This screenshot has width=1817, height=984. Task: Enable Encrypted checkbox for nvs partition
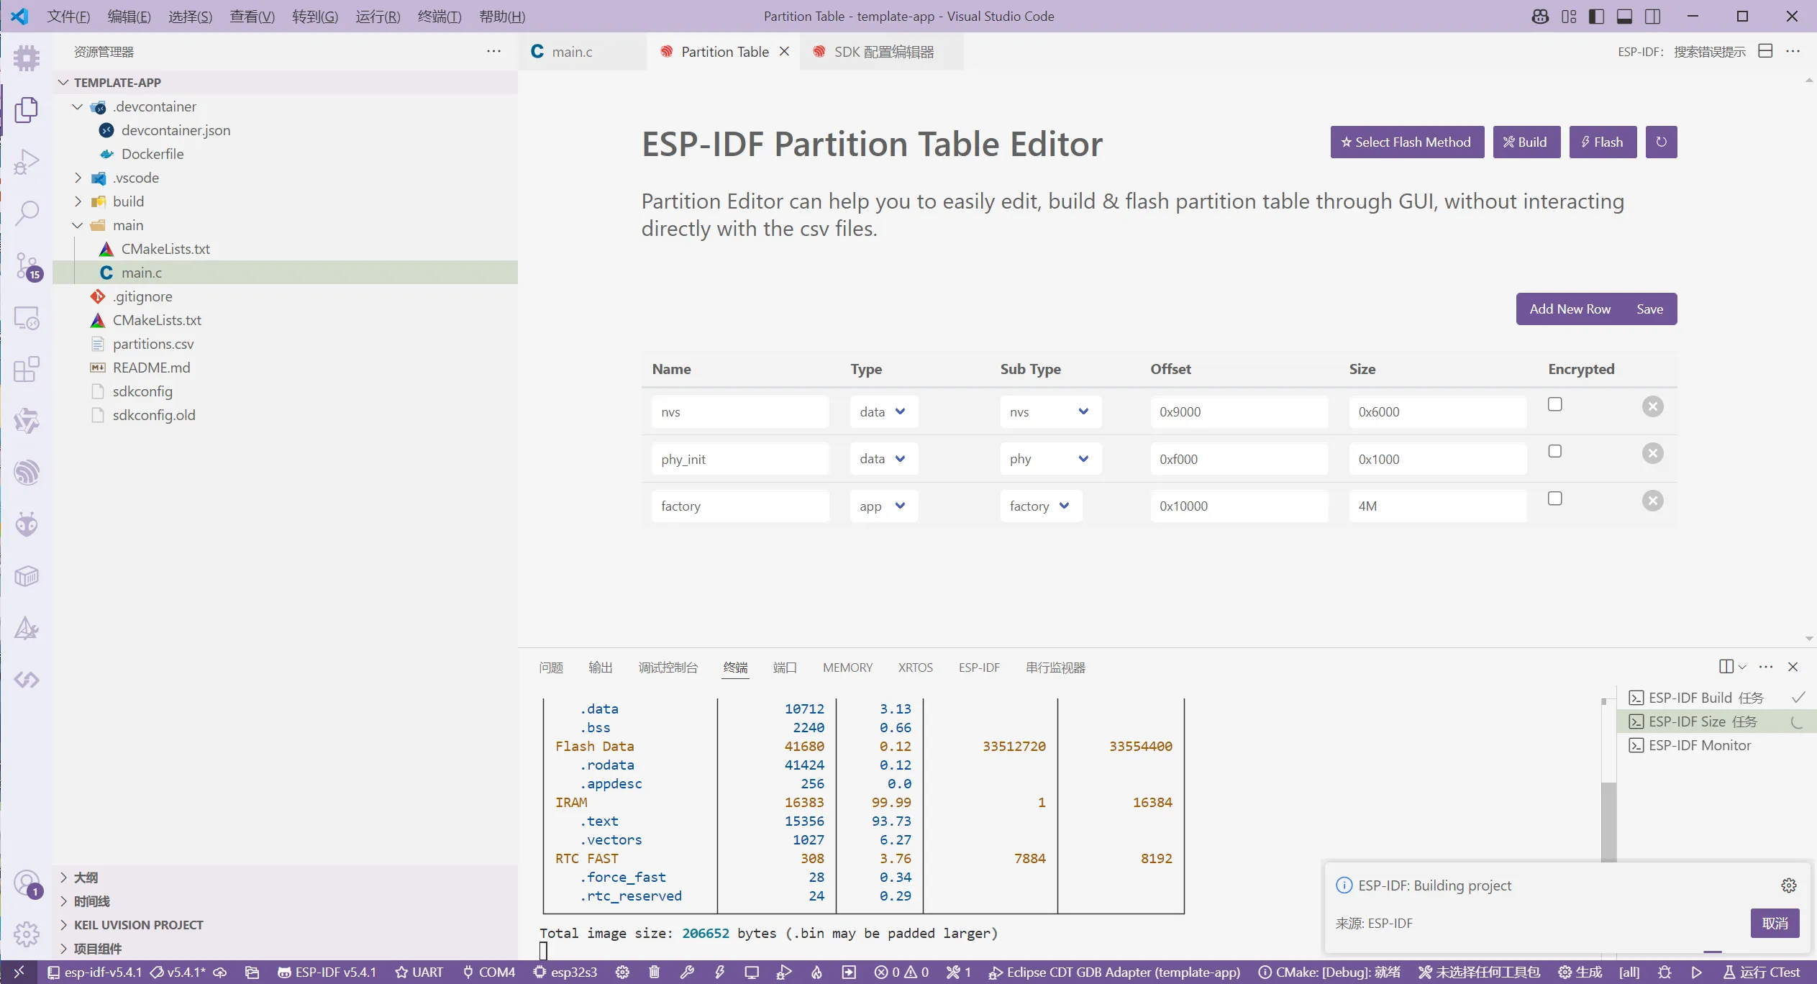click(1554, 404)
